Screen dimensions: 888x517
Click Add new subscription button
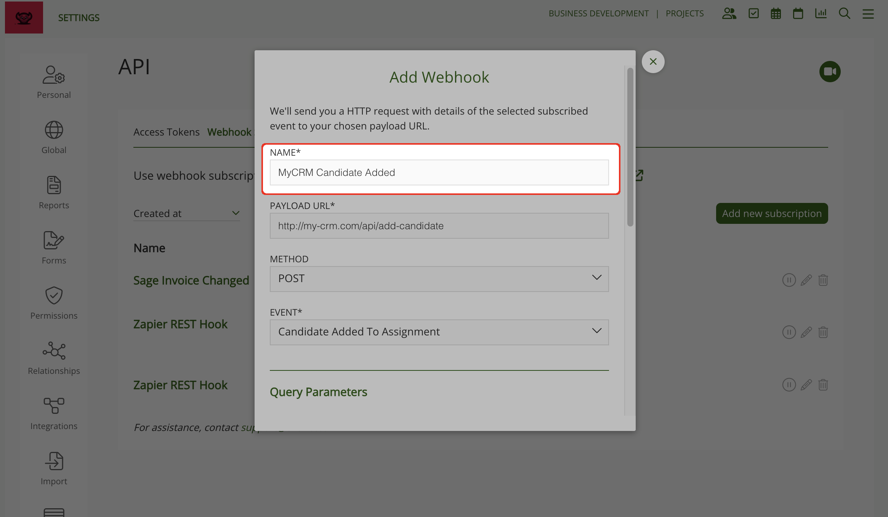click(x=772, y=214)
